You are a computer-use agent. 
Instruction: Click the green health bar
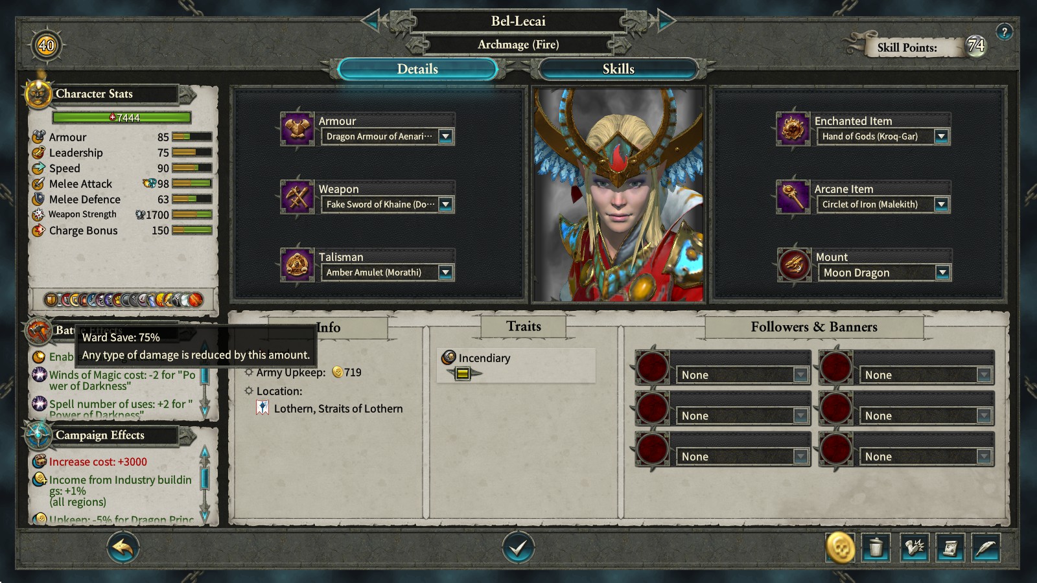[x=122, y=117]
